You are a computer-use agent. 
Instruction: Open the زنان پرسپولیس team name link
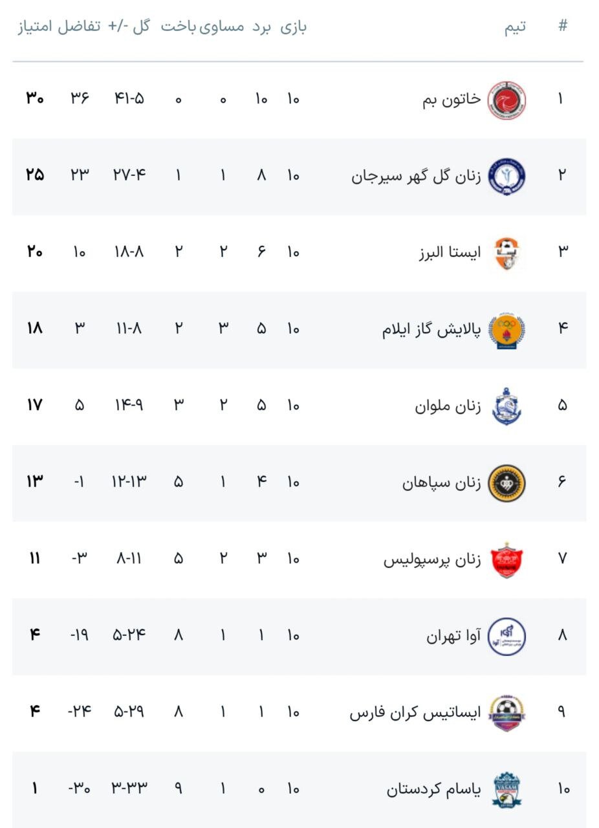point(432,559)
